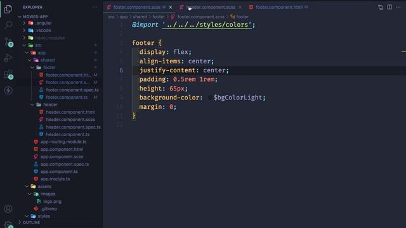
Task: Switch to the footer.component.html tab
Action: point(278,7)
